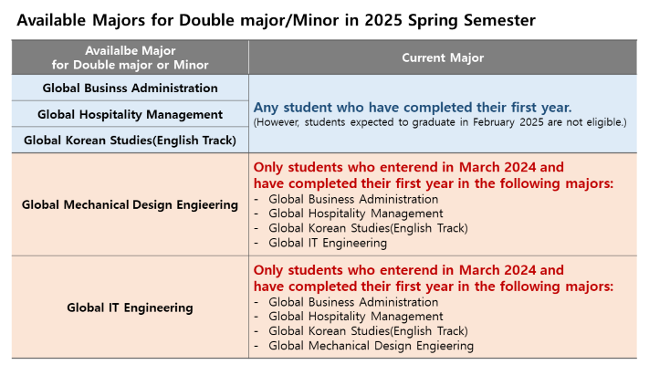
Task: Click 'Global Korean Studies(English Track)' bullet in IT row
Action: click(368, 331)
